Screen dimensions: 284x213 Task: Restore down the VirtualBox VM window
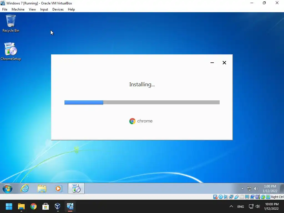(x=264, y=3)
